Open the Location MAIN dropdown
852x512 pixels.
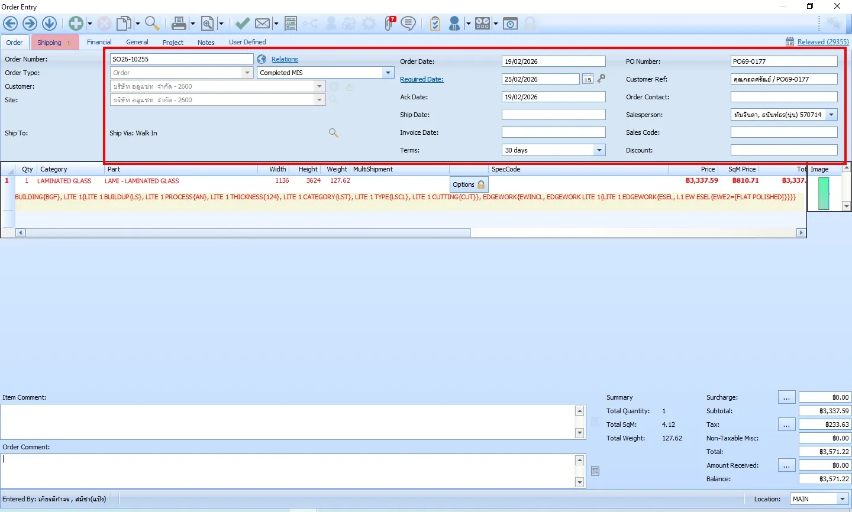pos(843,499)
